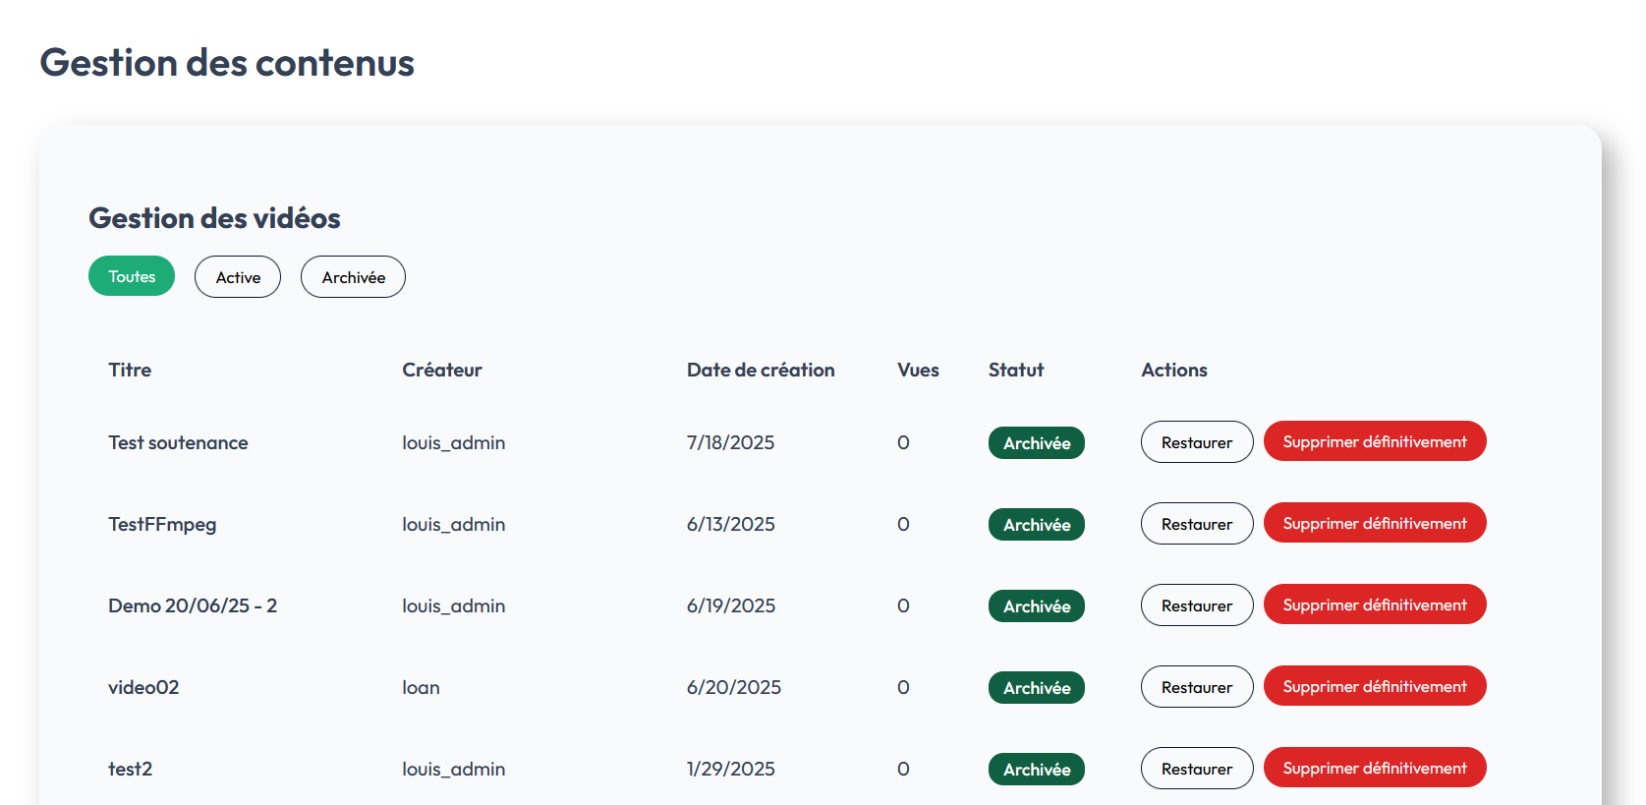Click louis_admin in Test soutenance row

(453, 442)
